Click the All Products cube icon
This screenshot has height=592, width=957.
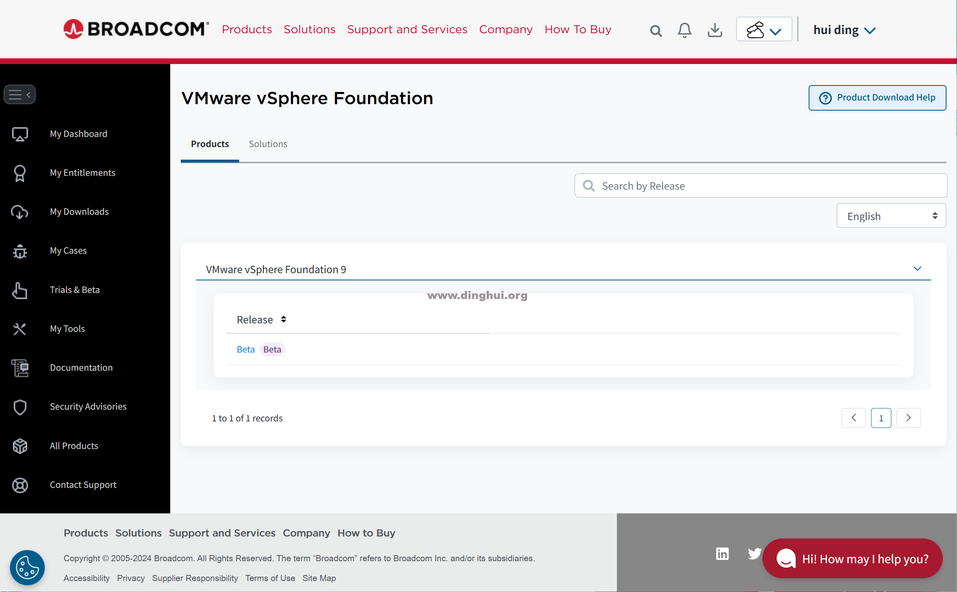tap(20, 446)
